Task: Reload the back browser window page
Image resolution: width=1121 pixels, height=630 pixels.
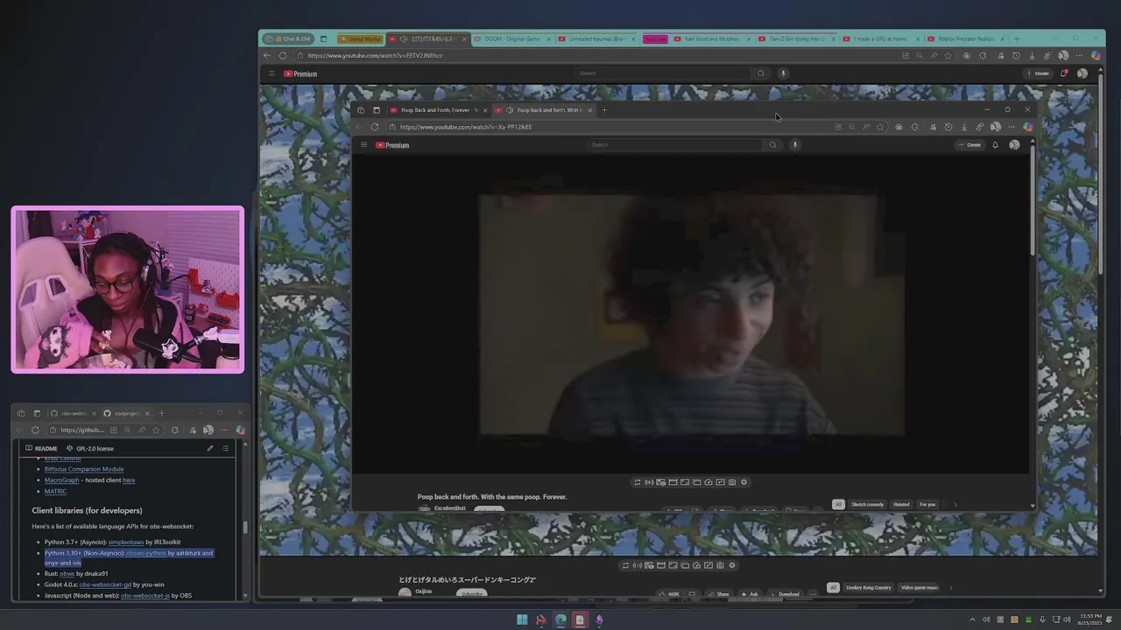Action: pyautogui.click(x=282, y=55)
